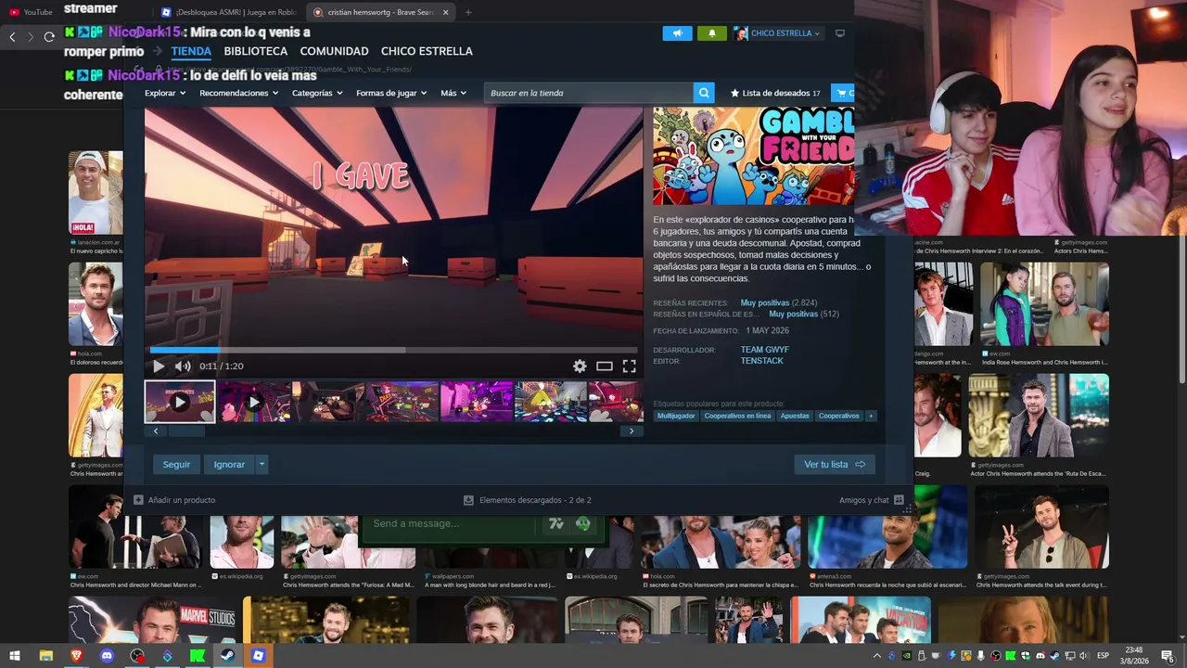Add another tag with plus button
The image size is (1187, 668).
(871, 416)
